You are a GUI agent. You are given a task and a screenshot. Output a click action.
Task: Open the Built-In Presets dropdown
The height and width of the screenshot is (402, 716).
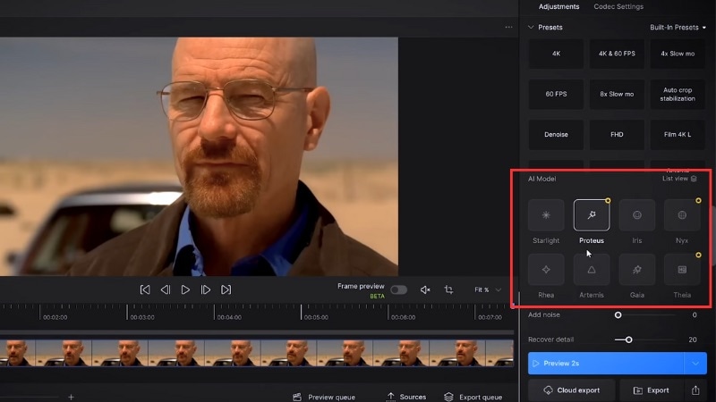678,28
